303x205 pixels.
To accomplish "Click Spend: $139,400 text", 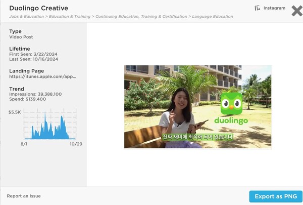I will pos(28,99).
